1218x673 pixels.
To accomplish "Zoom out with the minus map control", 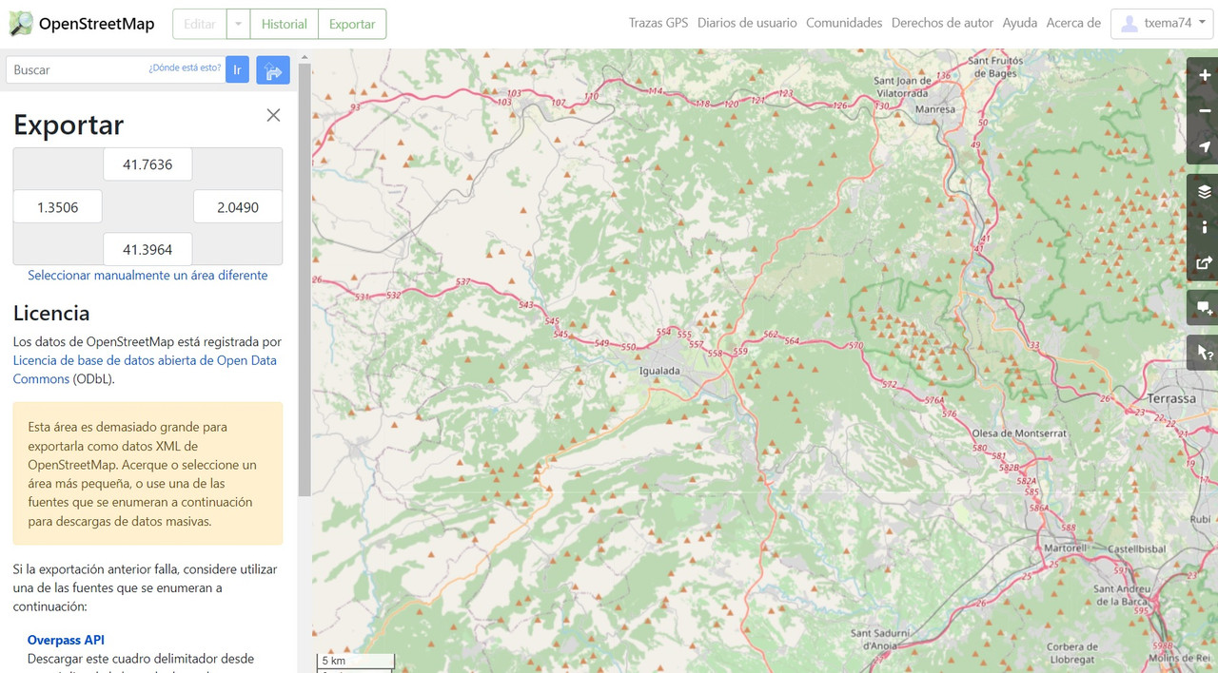I will click(1204, 111).
